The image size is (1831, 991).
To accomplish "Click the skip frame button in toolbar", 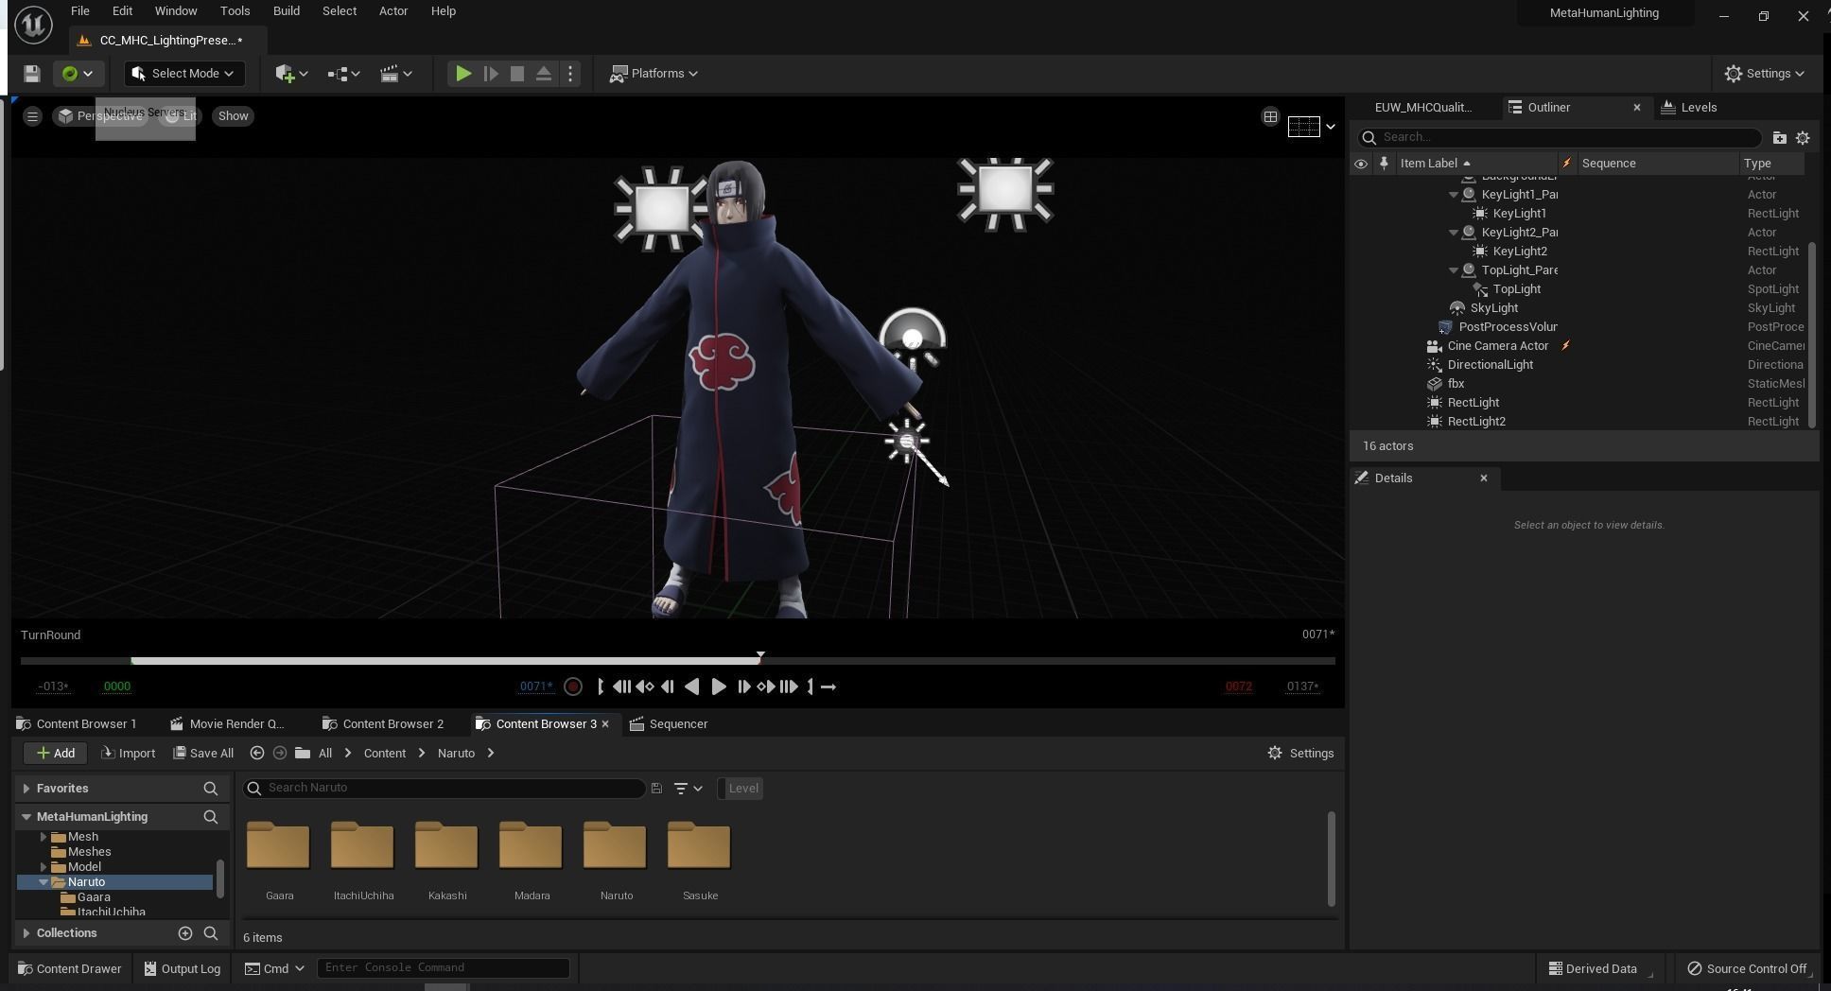I will pos(491,74).
